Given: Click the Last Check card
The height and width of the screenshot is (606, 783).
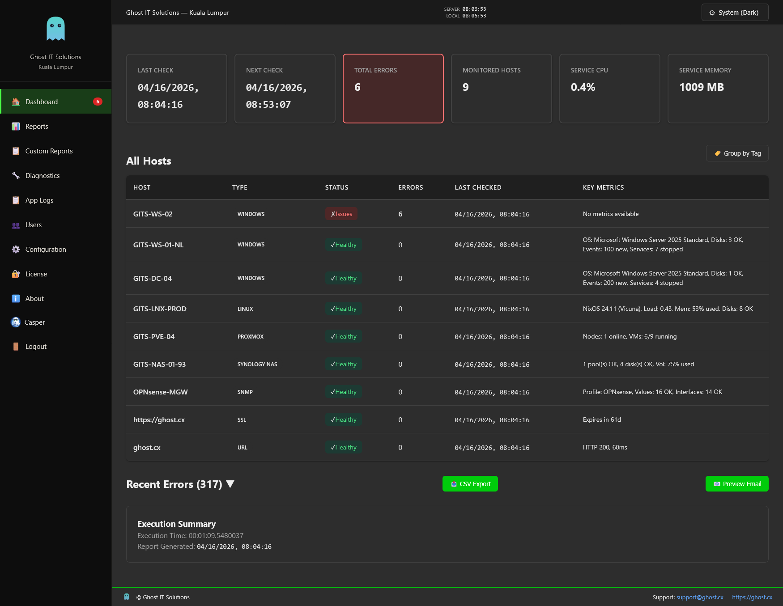Looking at the screenshot, I should click(177, 89).
